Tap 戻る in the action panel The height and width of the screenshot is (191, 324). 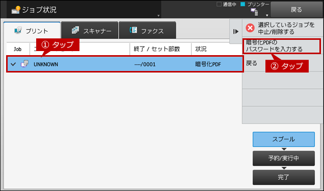(x=282, y=63)
